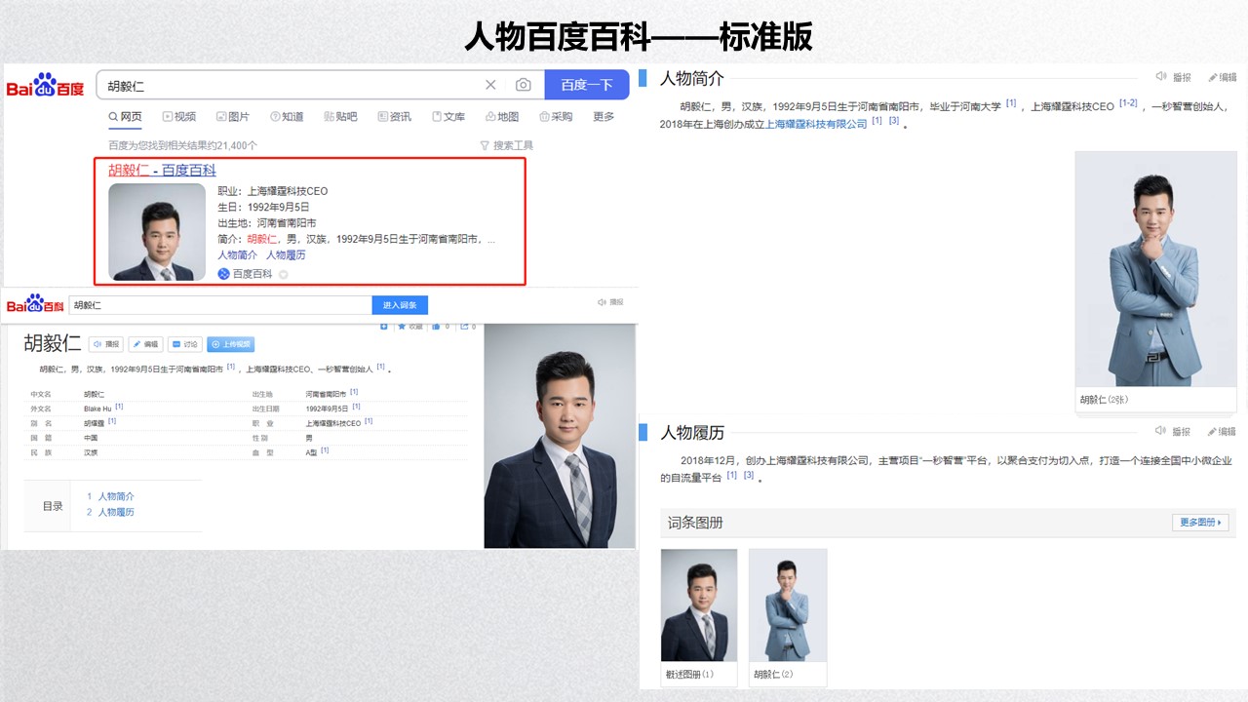
Task: Open the 胡毅仁(2) album thumbnail
Action: click(788, 606)
